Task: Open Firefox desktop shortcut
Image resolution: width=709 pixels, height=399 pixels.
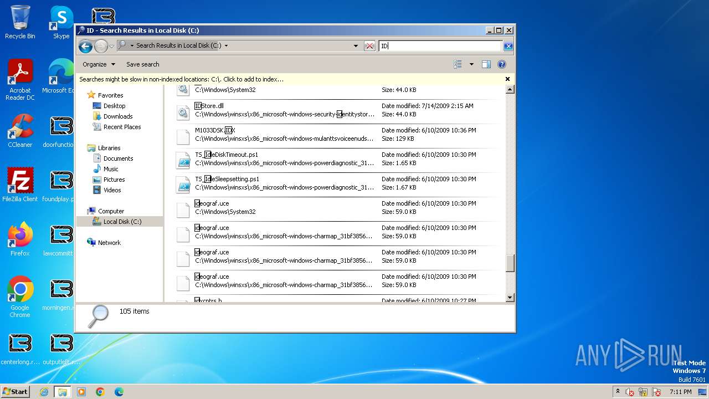Action: tap(20, 239)
